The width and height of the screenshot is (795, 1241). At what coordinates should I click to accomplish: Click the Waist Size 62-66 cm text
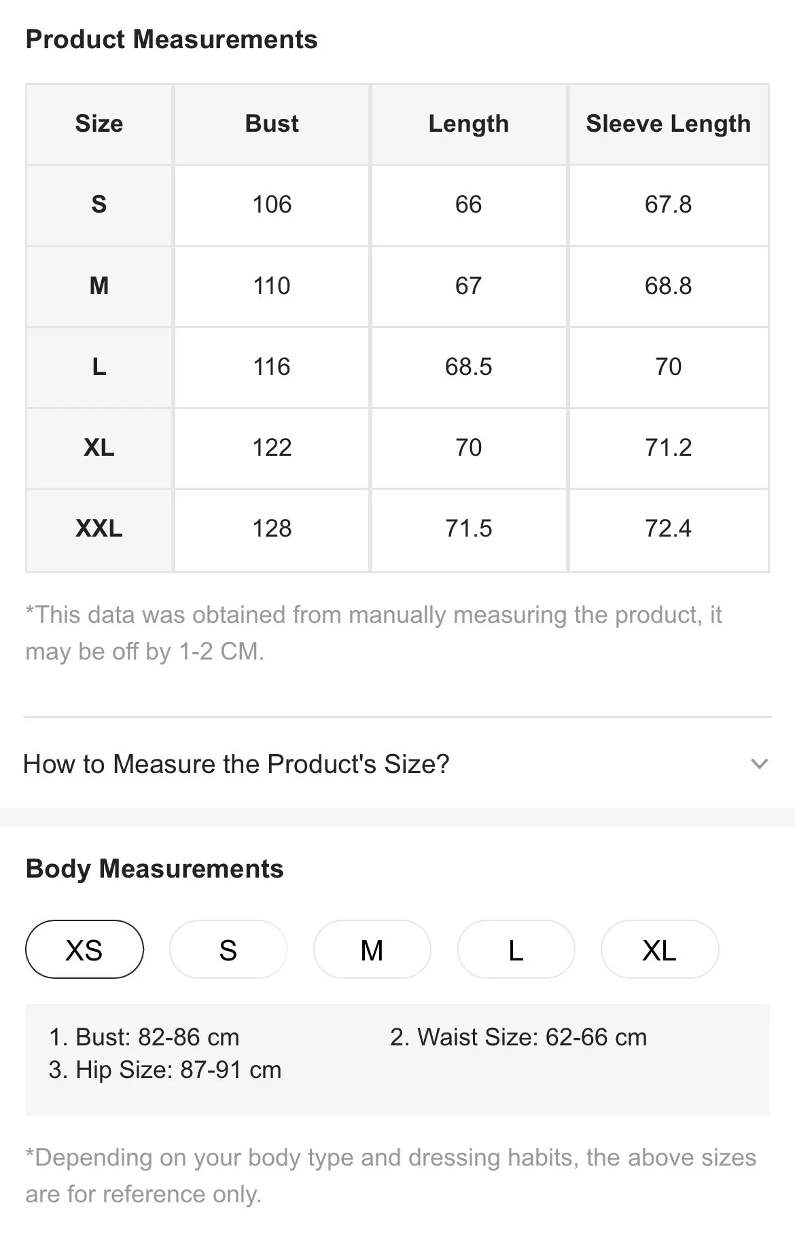point(518,1037)
